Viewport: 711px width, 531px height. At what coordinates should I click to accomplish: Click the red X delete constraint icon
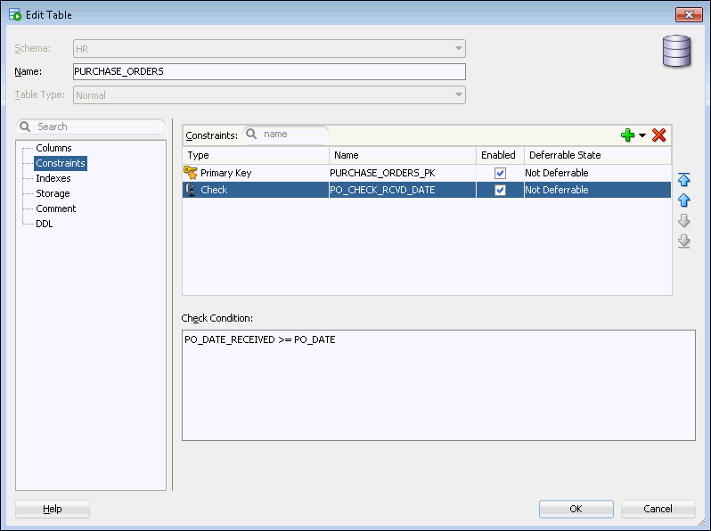(x=659, y=135)
